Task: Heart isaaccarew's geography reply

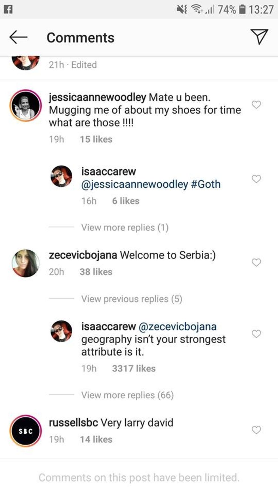Action: pyautogui.click(x=256, y=334)
